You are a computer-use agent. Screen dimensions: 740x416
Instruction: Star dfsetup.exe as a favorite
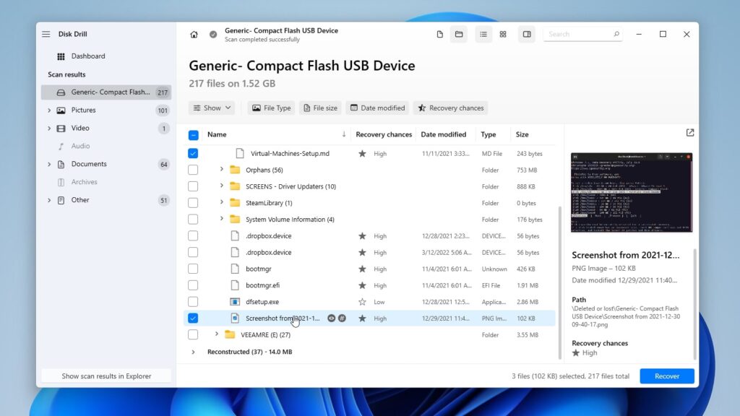362,301
